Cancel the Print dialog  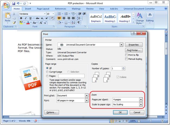click(x=137, y=112)
